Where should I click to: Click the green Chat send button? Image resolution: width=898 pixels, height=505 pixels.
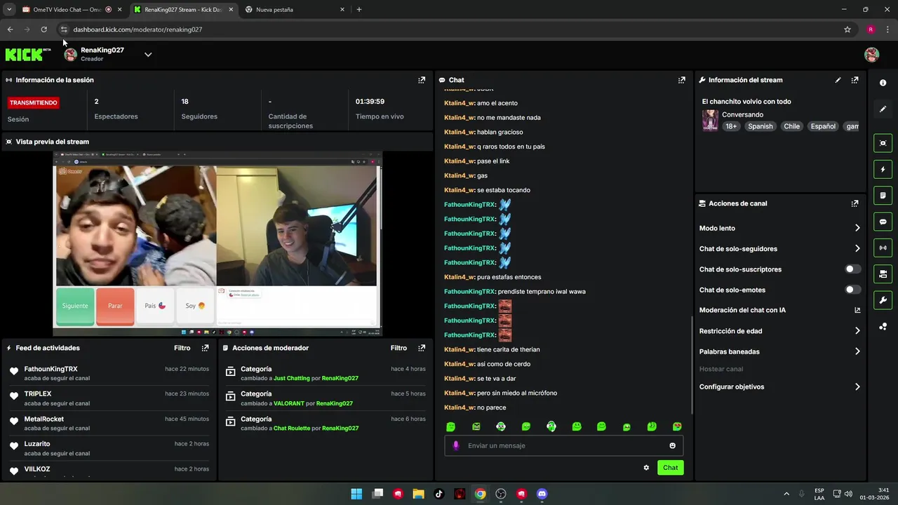(x=670, y=468)
